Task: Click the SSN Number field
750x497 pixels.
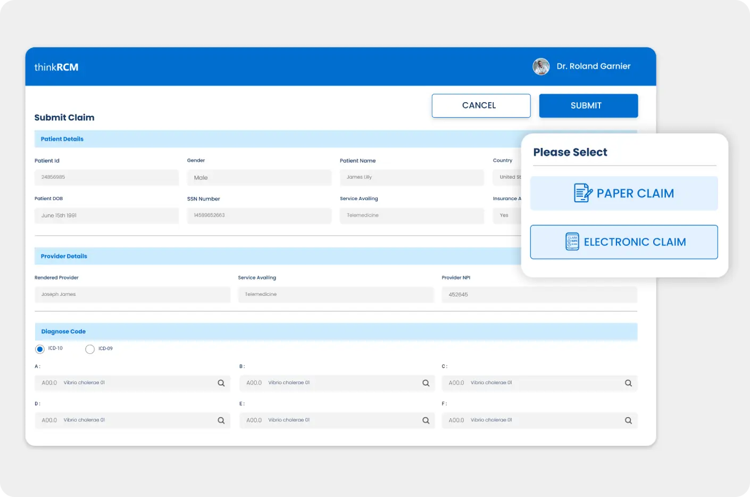Action: (x=259, y=215)
